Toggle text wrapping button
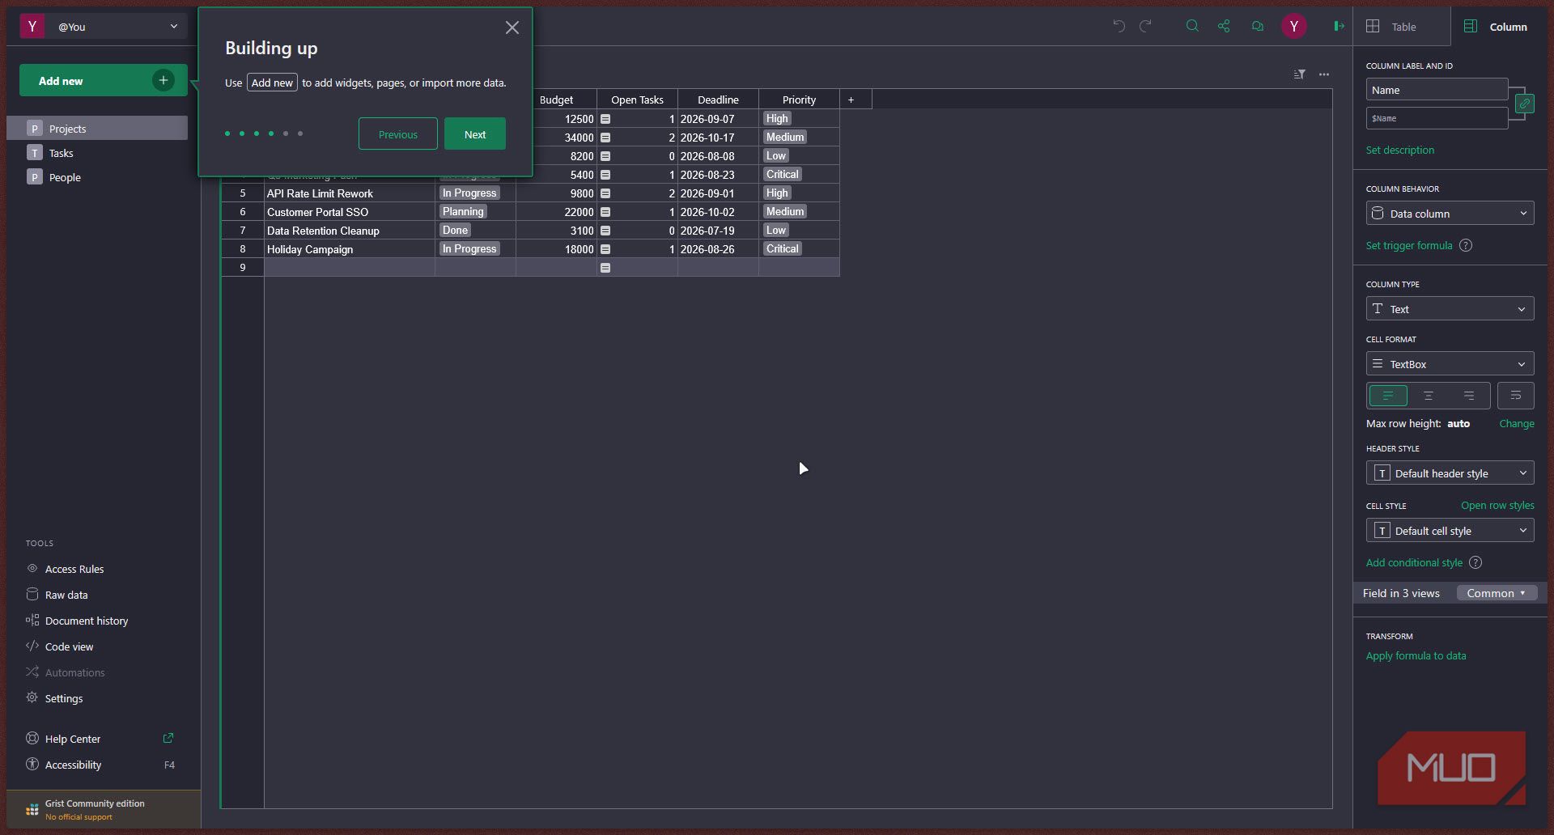The width and height of the screenshot is (1554, 835). [1516, 396]
